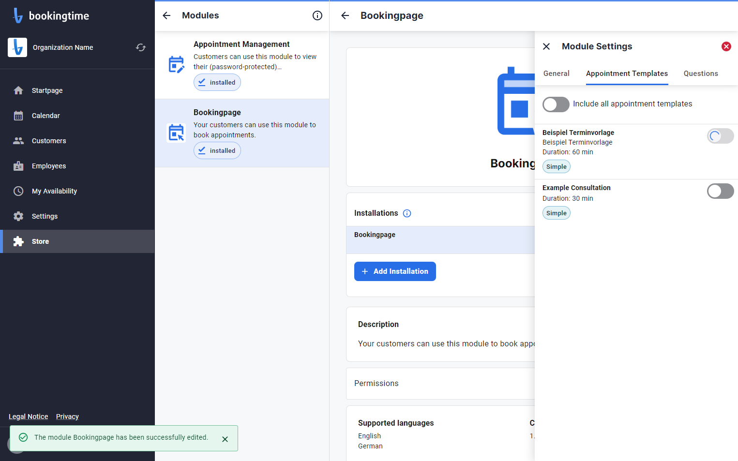The image size is (738, 461).
Task: Expand the Permissions section
Action: tap(440, 384)
